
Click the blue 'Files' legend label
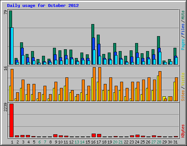(x=183, y=29)
